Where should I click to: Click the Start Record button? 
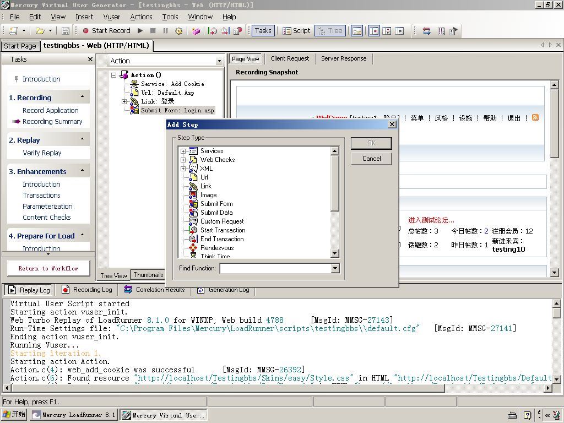pyautogui.click(x=106, y=31)
